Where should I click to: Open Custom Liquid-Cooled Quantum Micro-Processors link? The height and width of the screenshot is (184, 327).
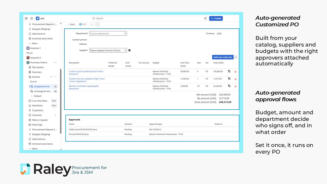tap(86, 73)
